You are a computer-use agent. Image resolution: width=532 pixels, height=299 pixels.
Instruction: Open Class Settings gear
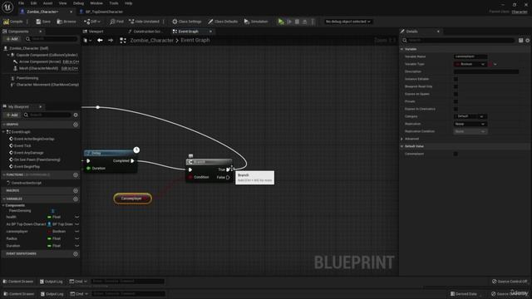tap(186, 22)
